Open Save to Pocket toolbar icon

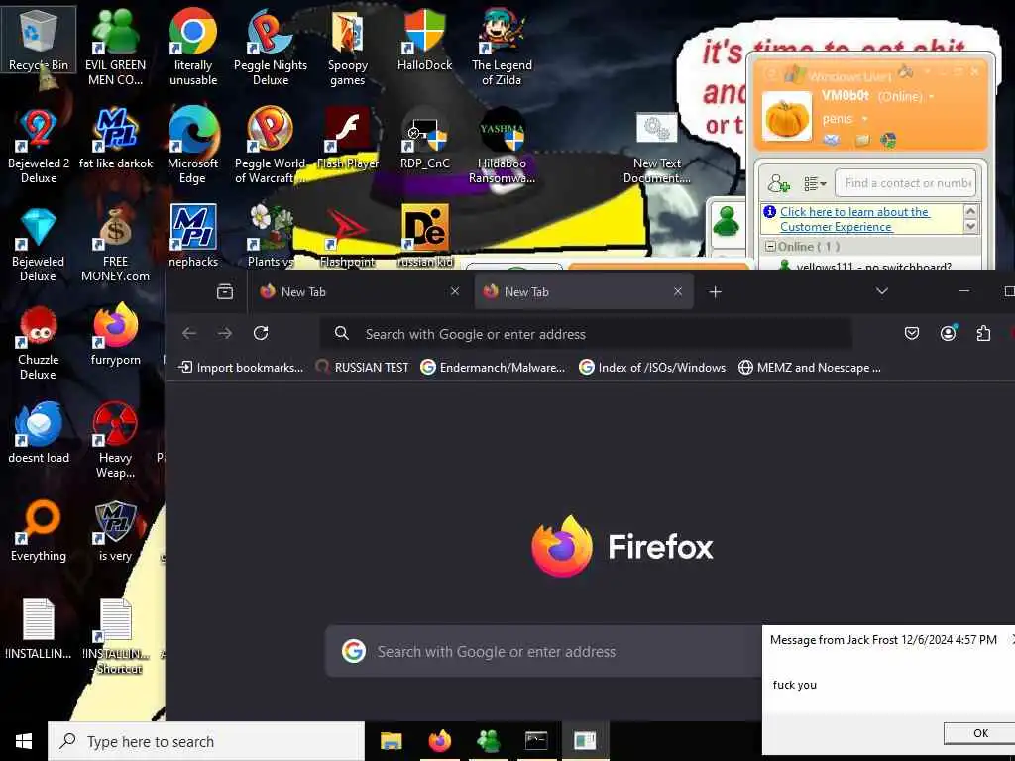click(912, 334)
